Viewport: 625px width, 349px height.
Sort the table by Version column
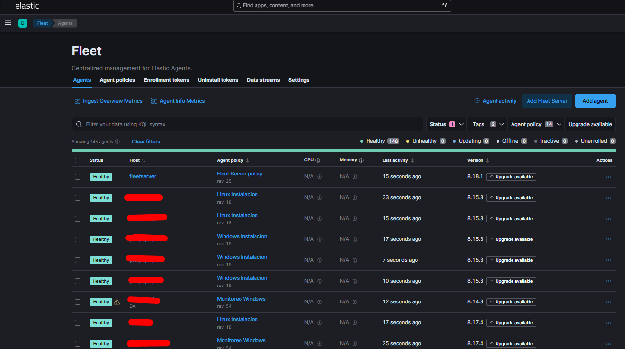pos(479,160)
